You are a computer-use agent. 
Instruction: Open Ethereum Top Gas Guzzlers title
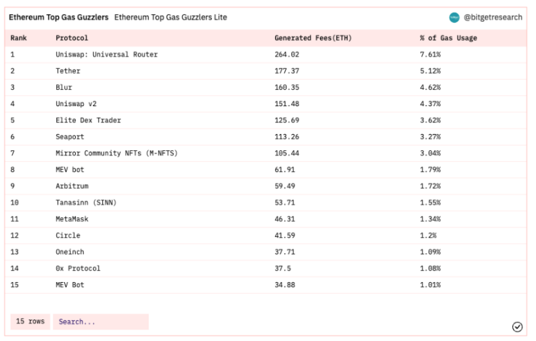[58, 18]
